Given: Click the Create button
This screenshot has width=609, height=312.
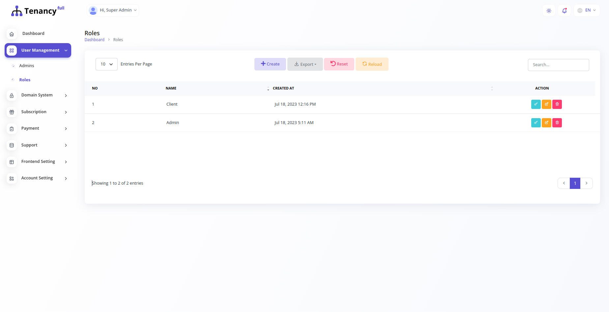Looking at the screenshot, I should click(270, 64).
